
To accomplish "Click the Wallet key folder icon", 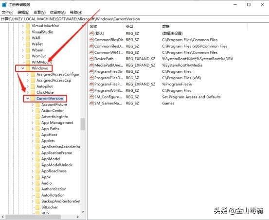I will tap(28, 44).
